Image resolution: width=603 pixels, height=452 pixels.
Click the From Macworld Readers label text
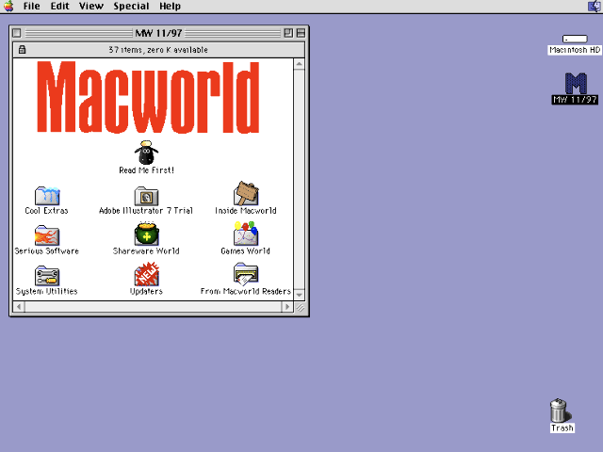[246, 291]
